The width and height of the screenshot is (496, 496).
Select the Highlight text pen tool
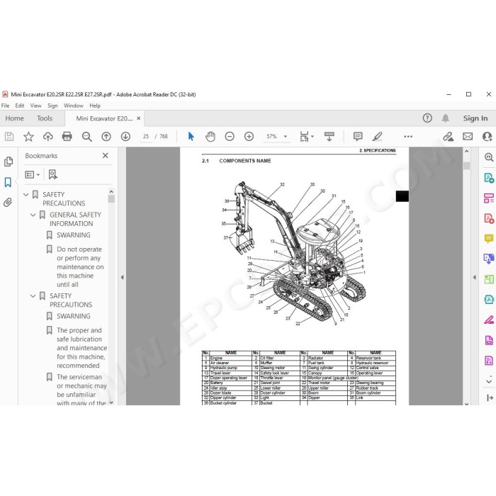pos(378,137)
